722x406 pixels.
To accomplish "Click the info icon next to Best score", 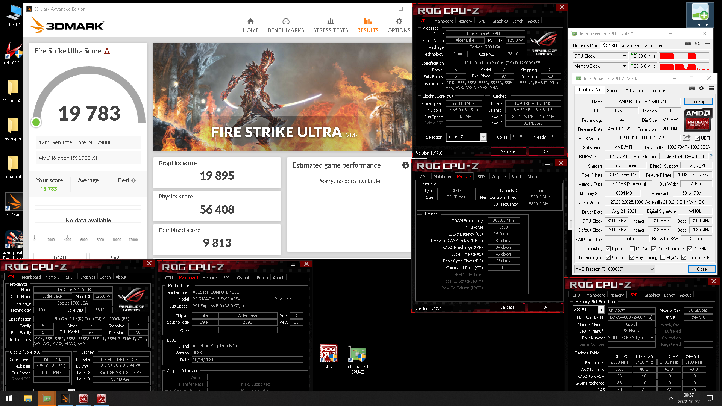I will point(133,180).
